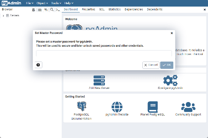This screenshot has width=208, height=138.
Task: Click the View Data table icon
Action: [40, 10]
